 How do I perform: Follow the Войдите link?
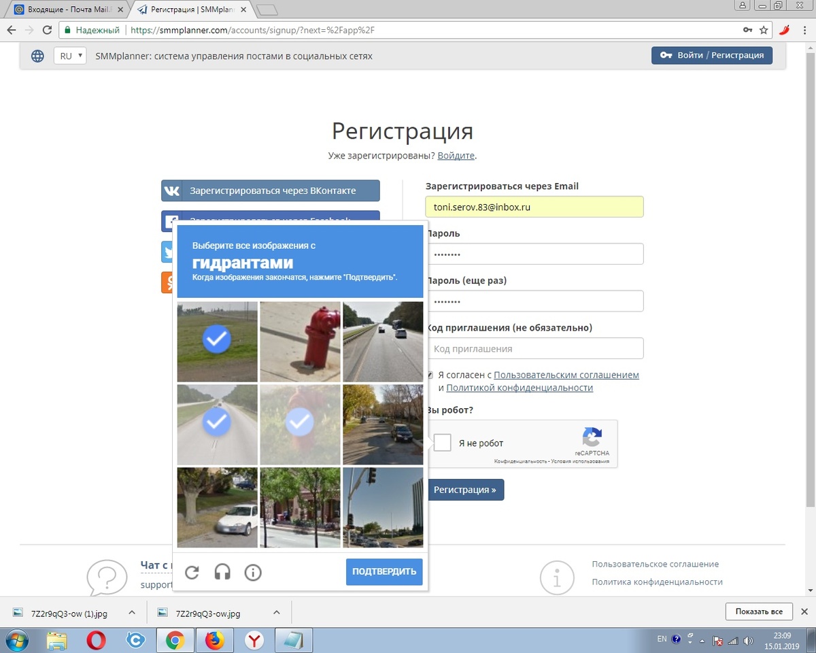(456, 156)
